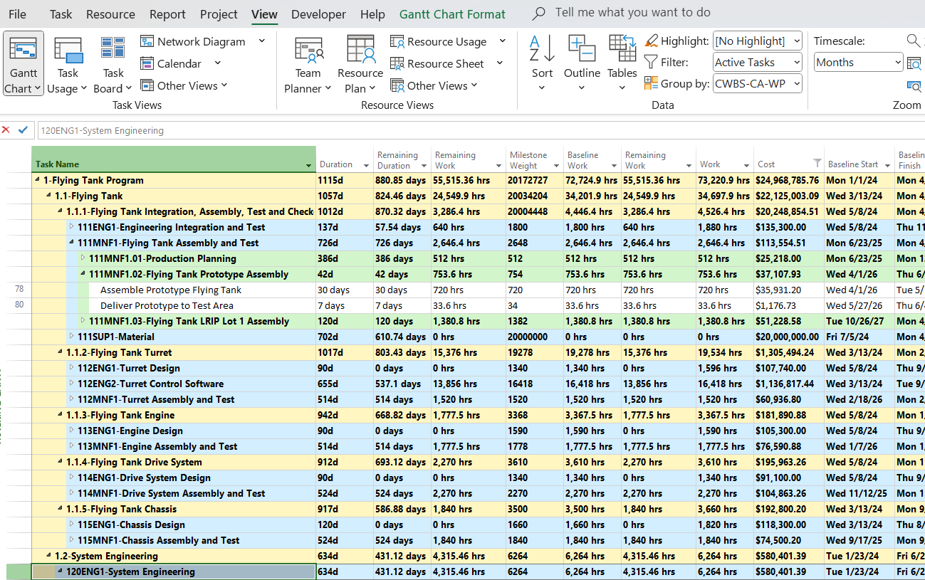Image resolution: width=925 pixels, height=580 pixels.
Task: Collapse 111MNF1.02-Flying Tank Prototype Assembly
Action: [83, 274]
